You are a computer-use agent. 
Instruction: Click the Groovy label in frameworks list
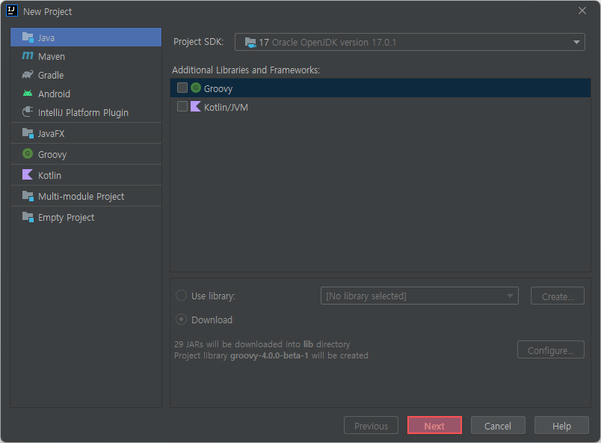tap(218, 88)
